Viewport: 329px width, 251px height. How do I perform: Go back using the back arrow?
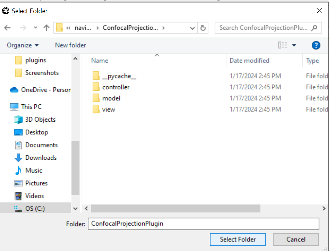point(7,28)
